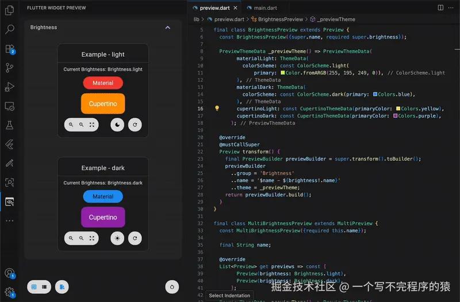The height and width of the screenshot is (302, 460).
Task: Toggle filter previews by selected file
Action: 62,286
